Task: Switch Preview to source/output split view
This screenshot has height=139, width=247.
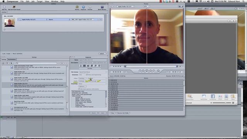Action: 179,7
